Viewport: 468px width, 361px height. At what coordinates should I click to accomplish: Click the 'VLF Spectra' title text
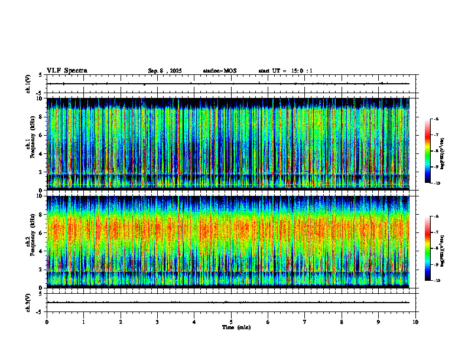click(67, 71)
